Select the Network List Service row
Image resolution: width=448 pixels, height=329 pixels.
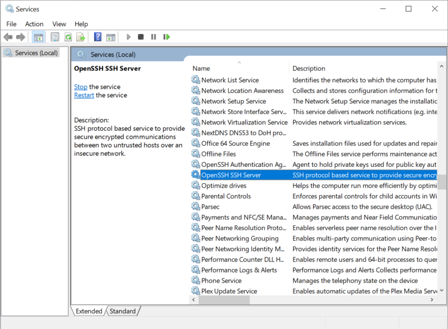point(314,80)
